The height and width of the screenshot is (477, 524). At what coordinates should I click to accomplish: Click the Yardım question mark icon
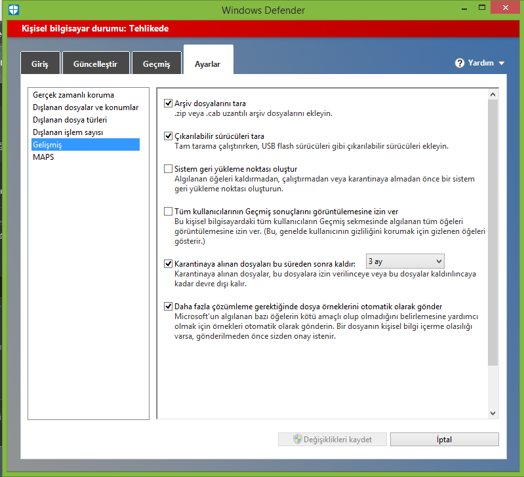(x=460, y=63)
